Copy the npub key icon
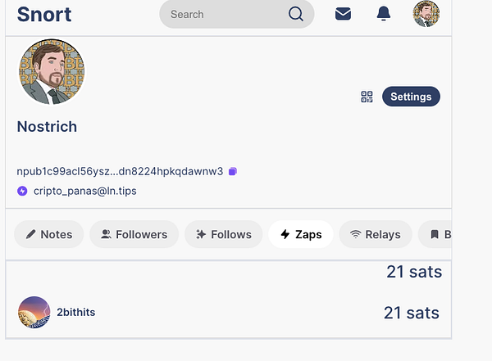 [233, 171]
